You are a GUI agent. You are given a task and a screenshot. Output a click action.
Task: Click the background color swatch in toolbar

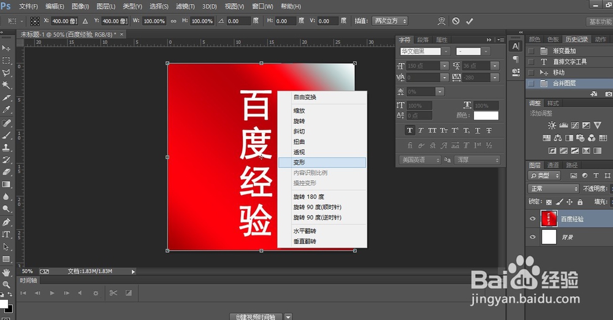(x=10, y=310)
